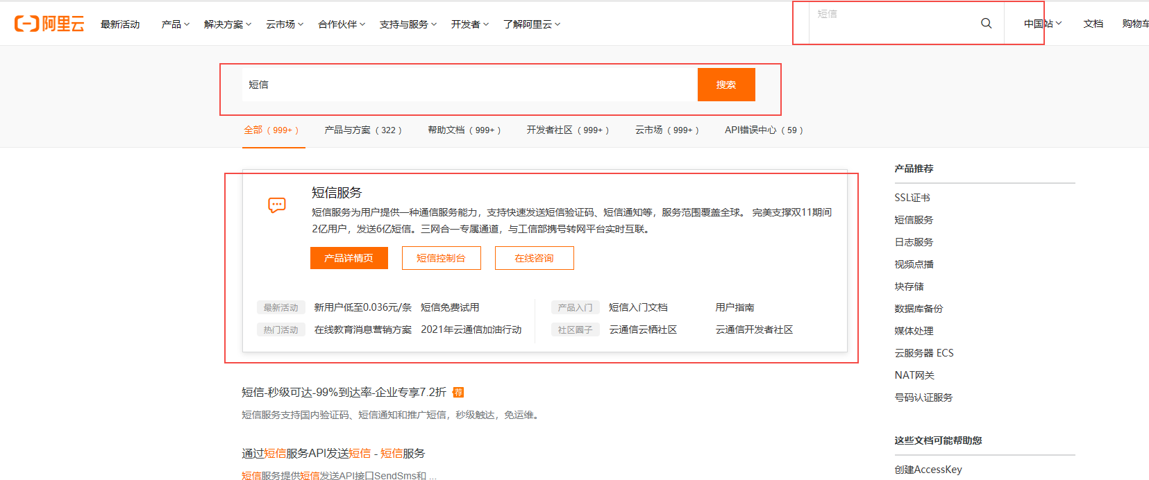Open result 通过短信服务API发送短信

pyautogui.click(x=333, y=454)
